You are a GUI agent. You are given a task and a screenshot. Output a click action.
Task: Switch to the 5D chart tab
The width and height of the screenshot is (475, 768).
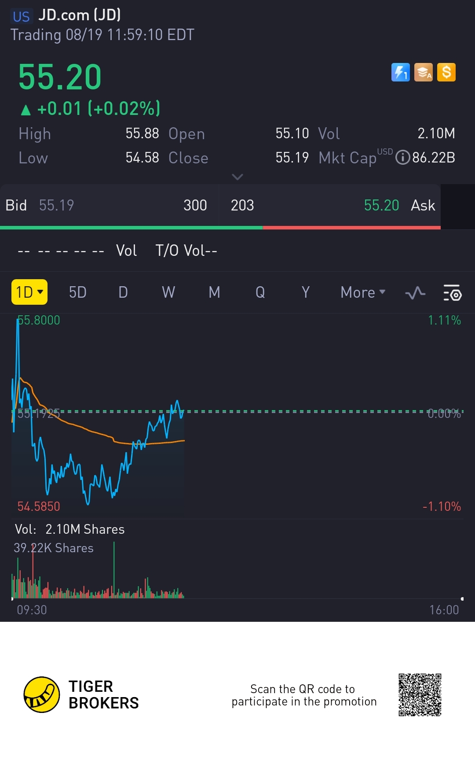tap(78, 292)
